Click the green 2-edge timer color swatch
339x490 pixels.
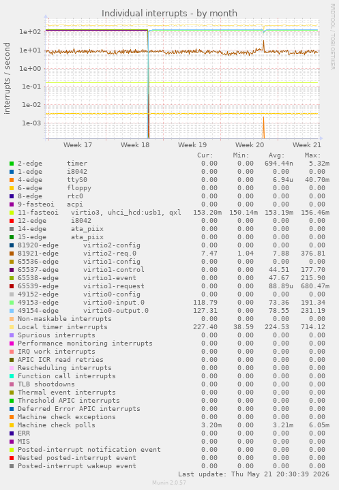(12, 164)
